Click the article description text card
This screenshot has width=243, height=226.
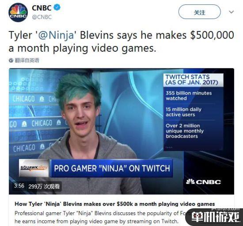(99, 217)
